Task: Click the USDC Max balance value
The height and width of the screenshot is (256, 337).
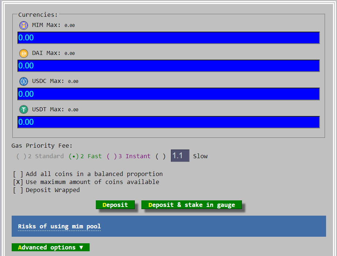Action: coord(73,81)
